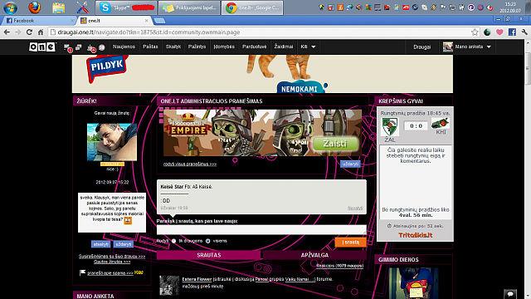This screenshot has height=299, width=531.
Task: Click the Facebook extension icon in toolbar
Action: click(512, 32)
